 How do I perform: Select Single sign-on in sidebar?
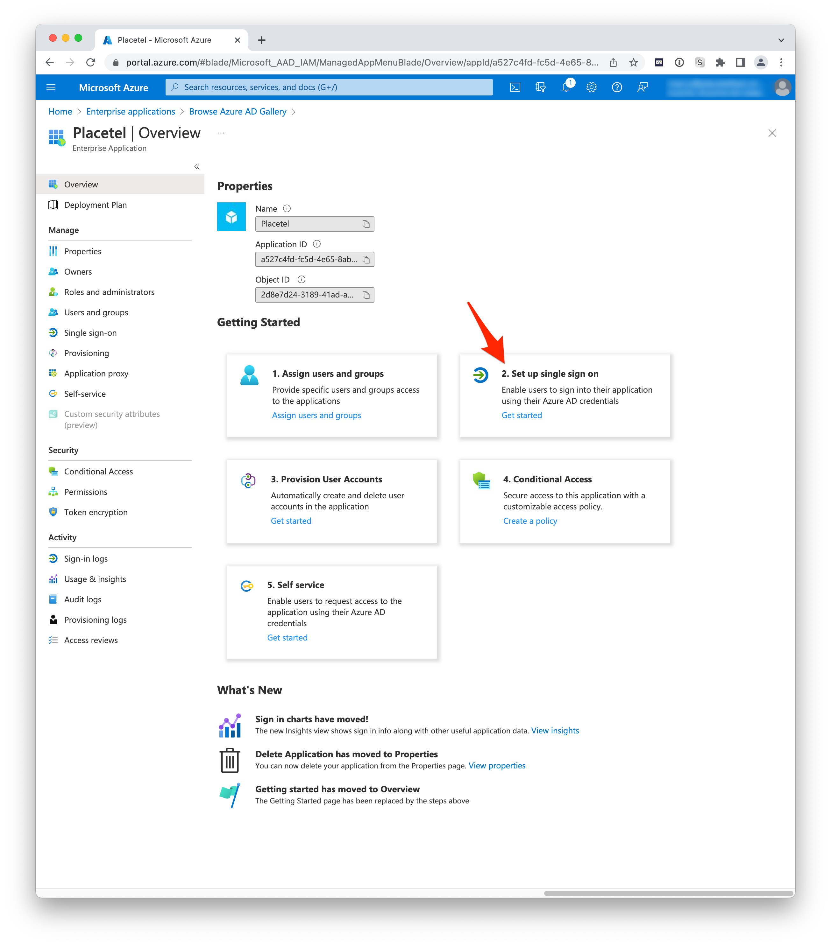click(90, 333)
